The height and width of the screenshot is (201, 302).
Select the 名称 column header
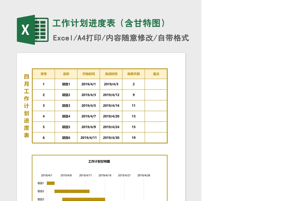(66, 74)
